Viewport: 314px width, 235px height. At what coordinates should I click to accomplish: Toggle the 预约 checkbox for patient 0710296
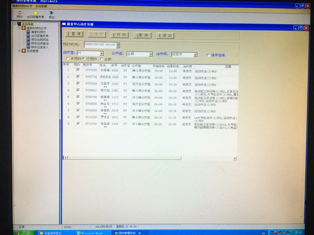coord(78,117)
